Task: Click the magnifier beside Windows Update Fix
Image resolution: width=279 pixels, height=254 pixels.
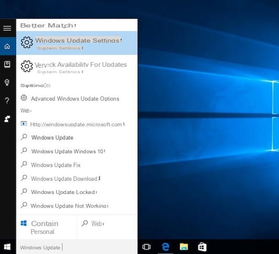Action: click(x=24, y=164)
